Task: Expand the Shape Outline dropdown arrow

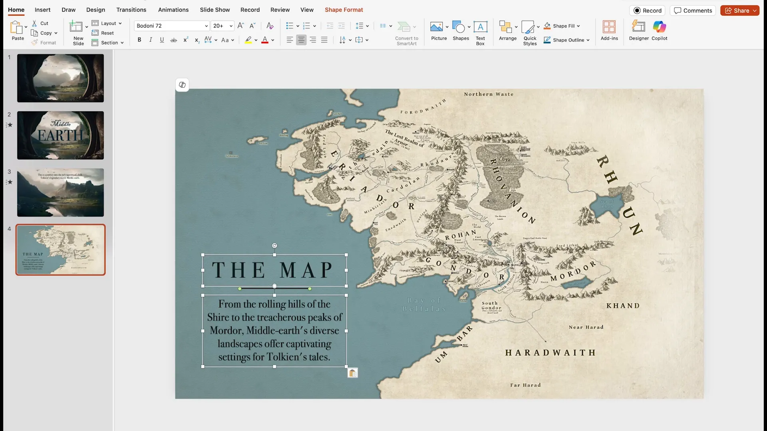Action: [x=588, y=40]
